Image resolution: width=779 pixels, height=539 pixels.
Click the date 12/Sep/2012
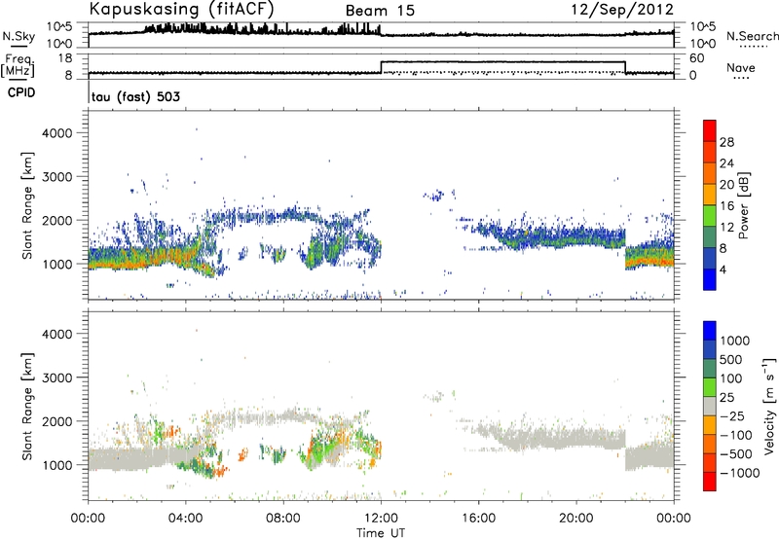622,10
